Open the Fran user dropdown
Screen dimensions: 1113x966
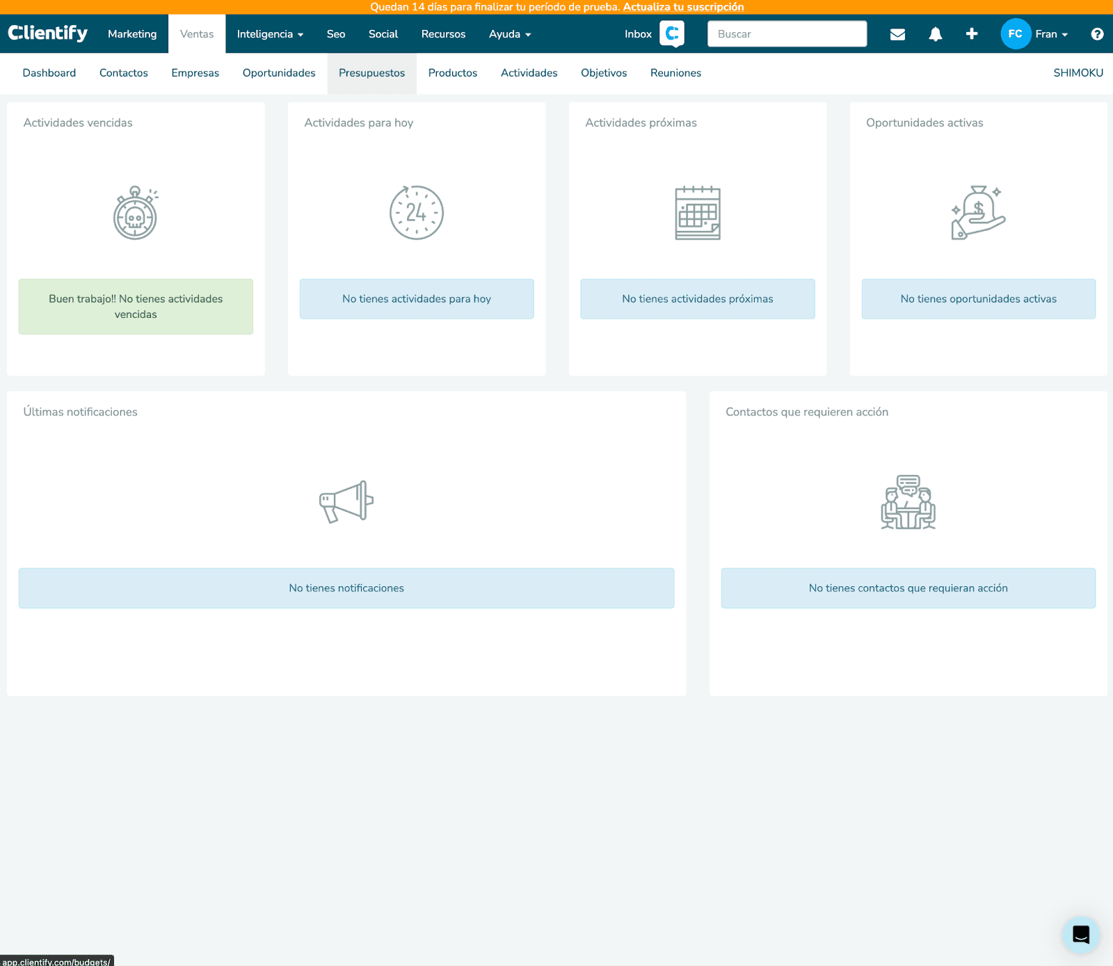tap(1051, 34)
